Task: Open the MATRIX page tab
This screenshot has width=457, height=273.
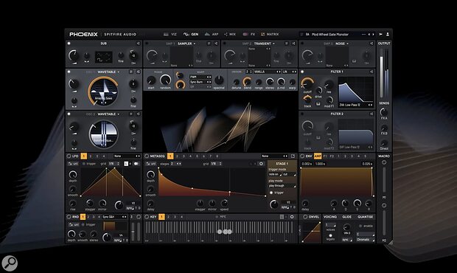Action: click(x=270, y=34)
